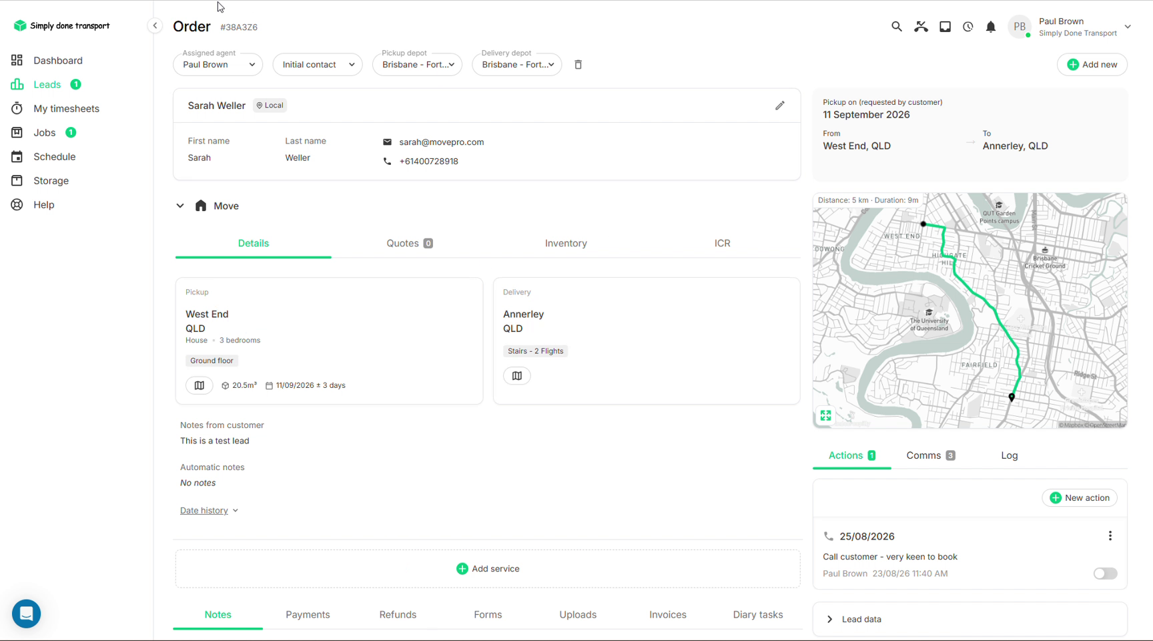Click the Add new button
Screen dimensions: 1153x641
click(x=1092, y=65)
